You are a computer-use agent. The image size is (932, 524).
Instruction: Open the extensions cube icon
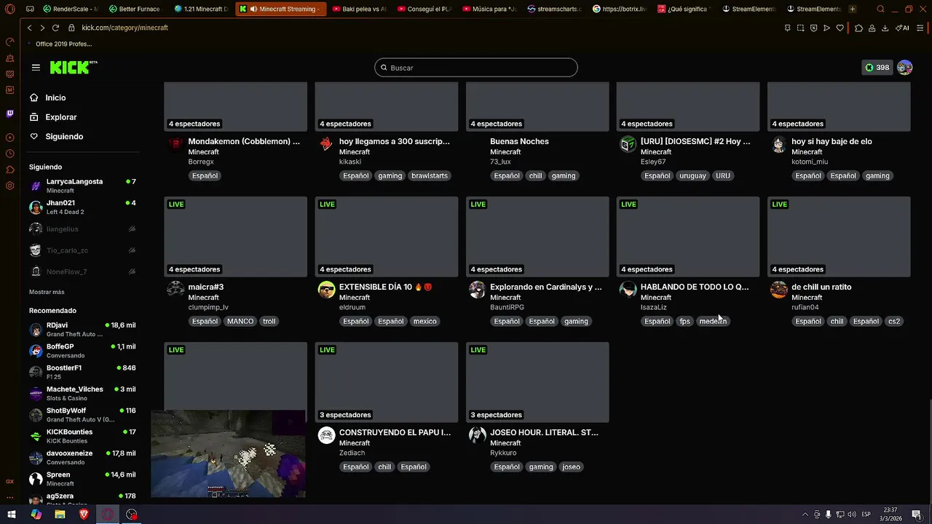(x=858, y=28)
